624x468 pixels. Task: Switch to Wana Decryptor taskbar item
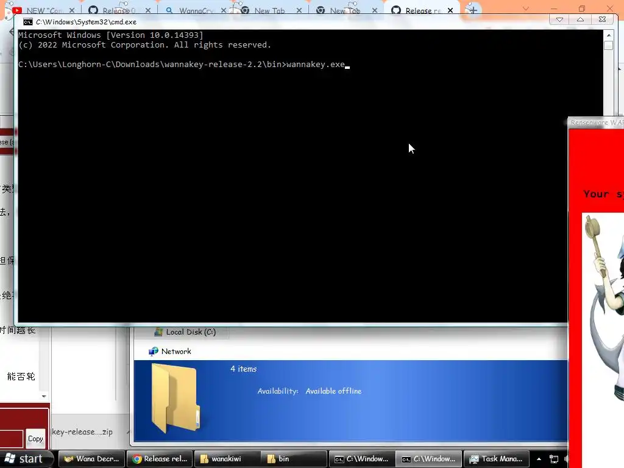tap(91, 459)
